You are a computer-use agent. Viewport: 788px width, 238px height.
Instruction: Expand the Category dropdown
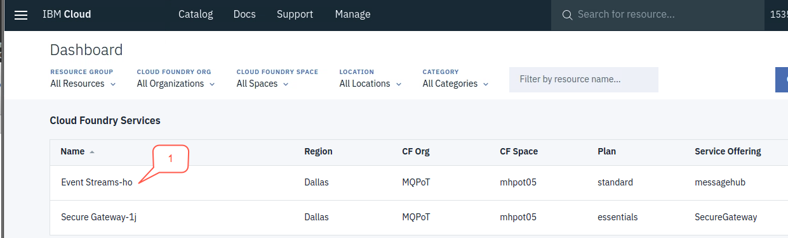click(x=456, y=84)
